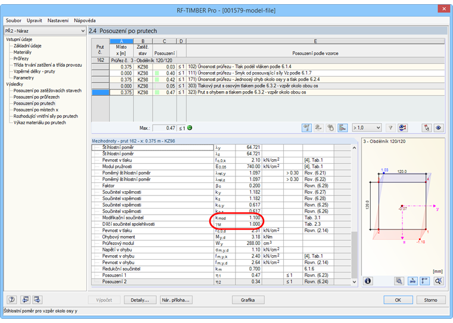Click the filter funnel icon
The image size is (453, 323).
(x=391, y=128)
